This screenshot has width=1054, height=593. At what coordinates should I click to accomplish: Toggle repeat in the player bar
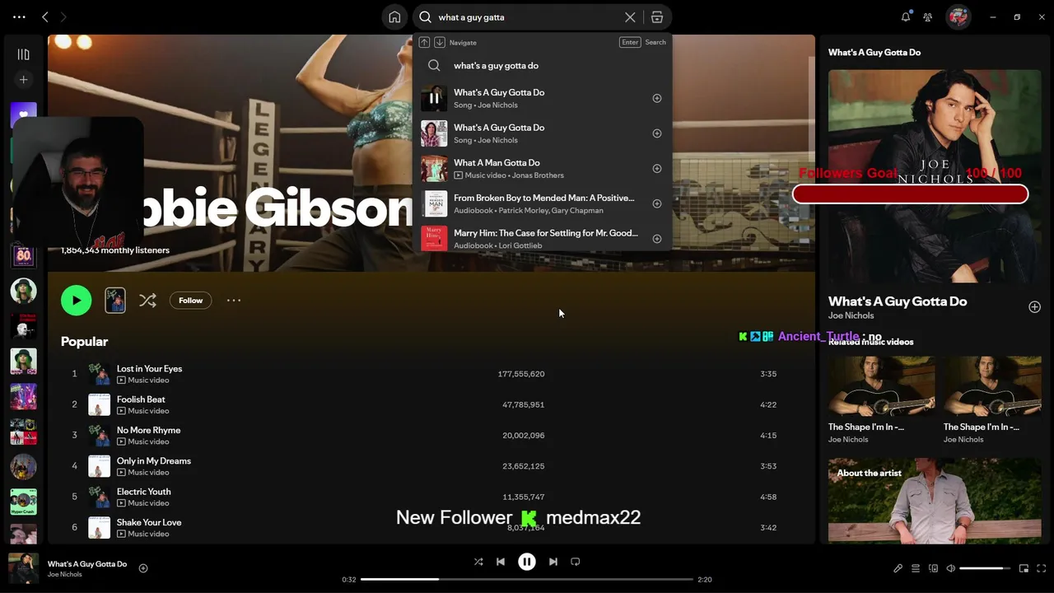576,562
